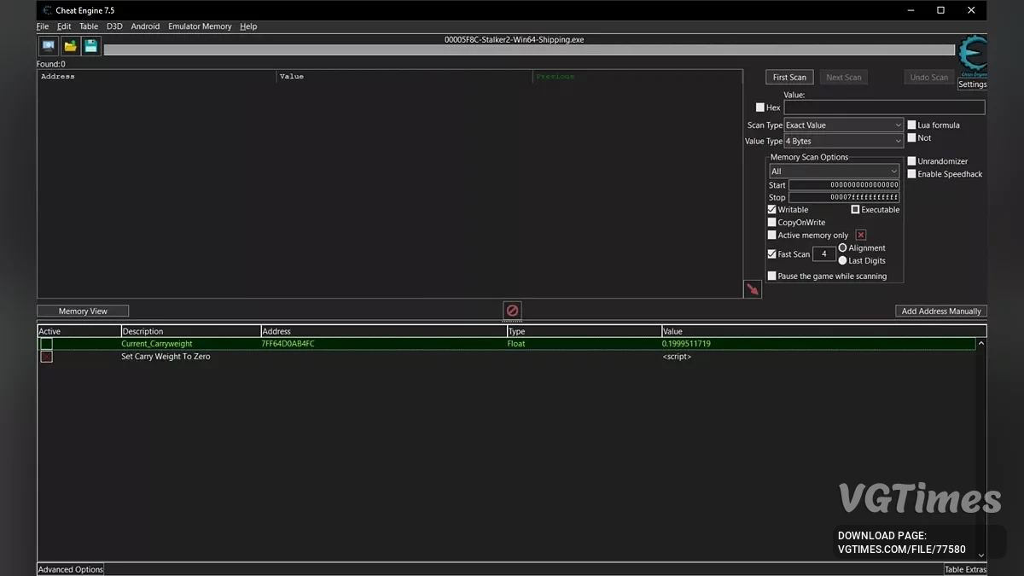The height and width of the screenshot is (576, 1024).
Task: Click the save table floppy disk icon
Action: click(x=90, y=46)
